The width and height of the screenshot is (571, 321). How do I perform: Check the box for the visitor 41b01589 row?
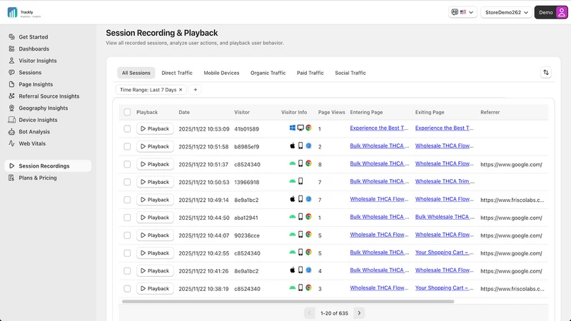(x=127, y=129)
